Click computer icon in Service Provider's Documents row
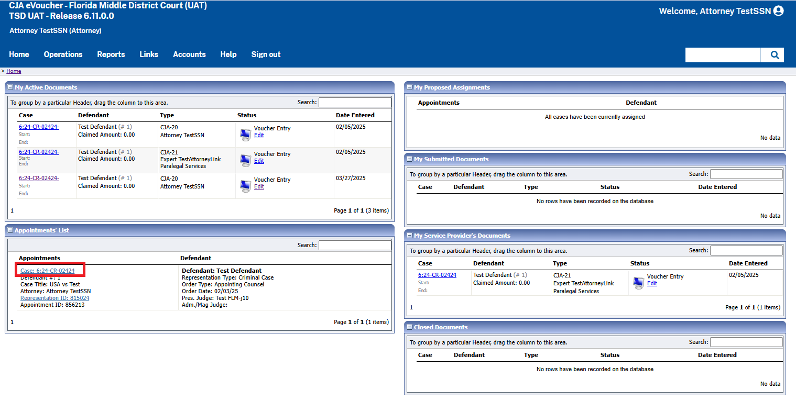The height and width of the screenshot is (401, 796). (638, 283)
